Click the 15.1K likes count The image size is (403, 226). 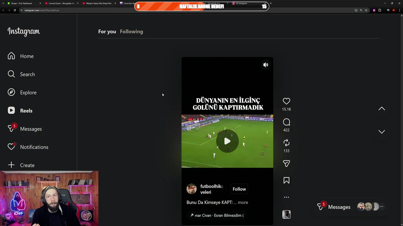287,109
